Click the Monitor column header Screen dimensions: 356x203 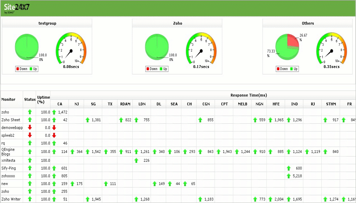(x=8, y=99)
